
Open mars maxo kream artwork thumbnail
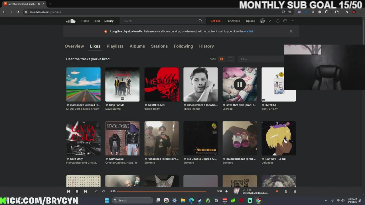click(x=83, y=85)
